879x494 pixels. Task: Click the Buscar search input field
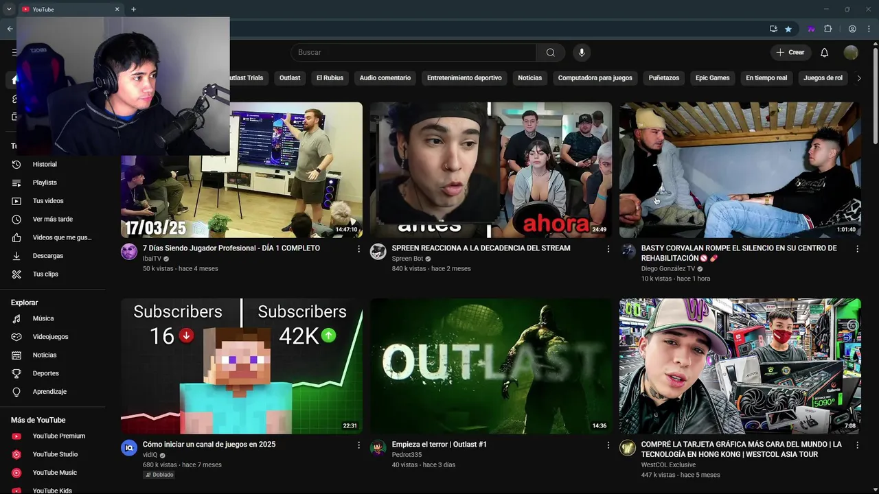[x=413, y=53]
